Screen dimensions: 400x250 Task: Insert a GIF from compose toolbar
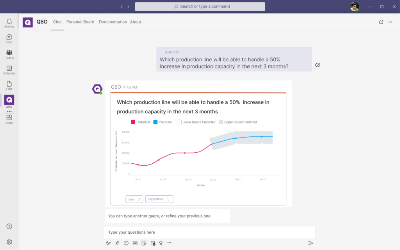tap(135, 243)
